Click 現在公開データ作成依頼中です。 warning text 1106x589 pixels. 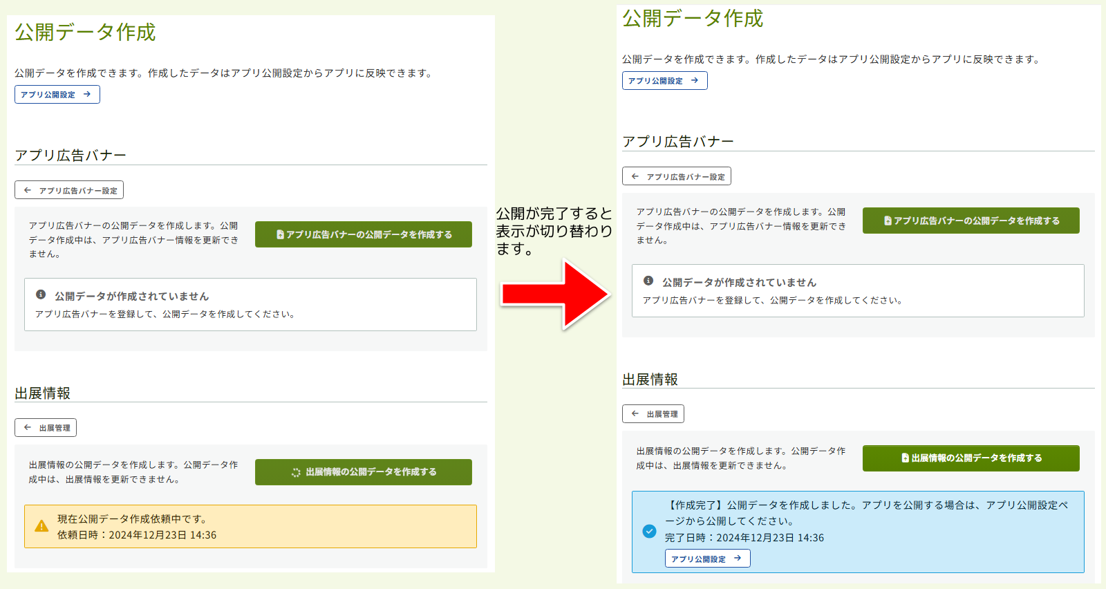pyautogui.click(x=133, y=518)
